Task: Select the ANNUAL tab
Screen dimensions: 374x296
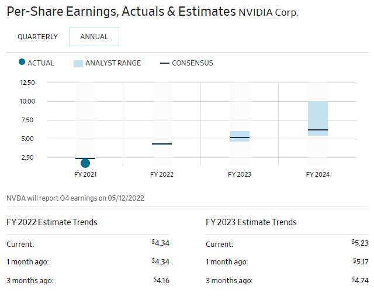Action: 94,37
